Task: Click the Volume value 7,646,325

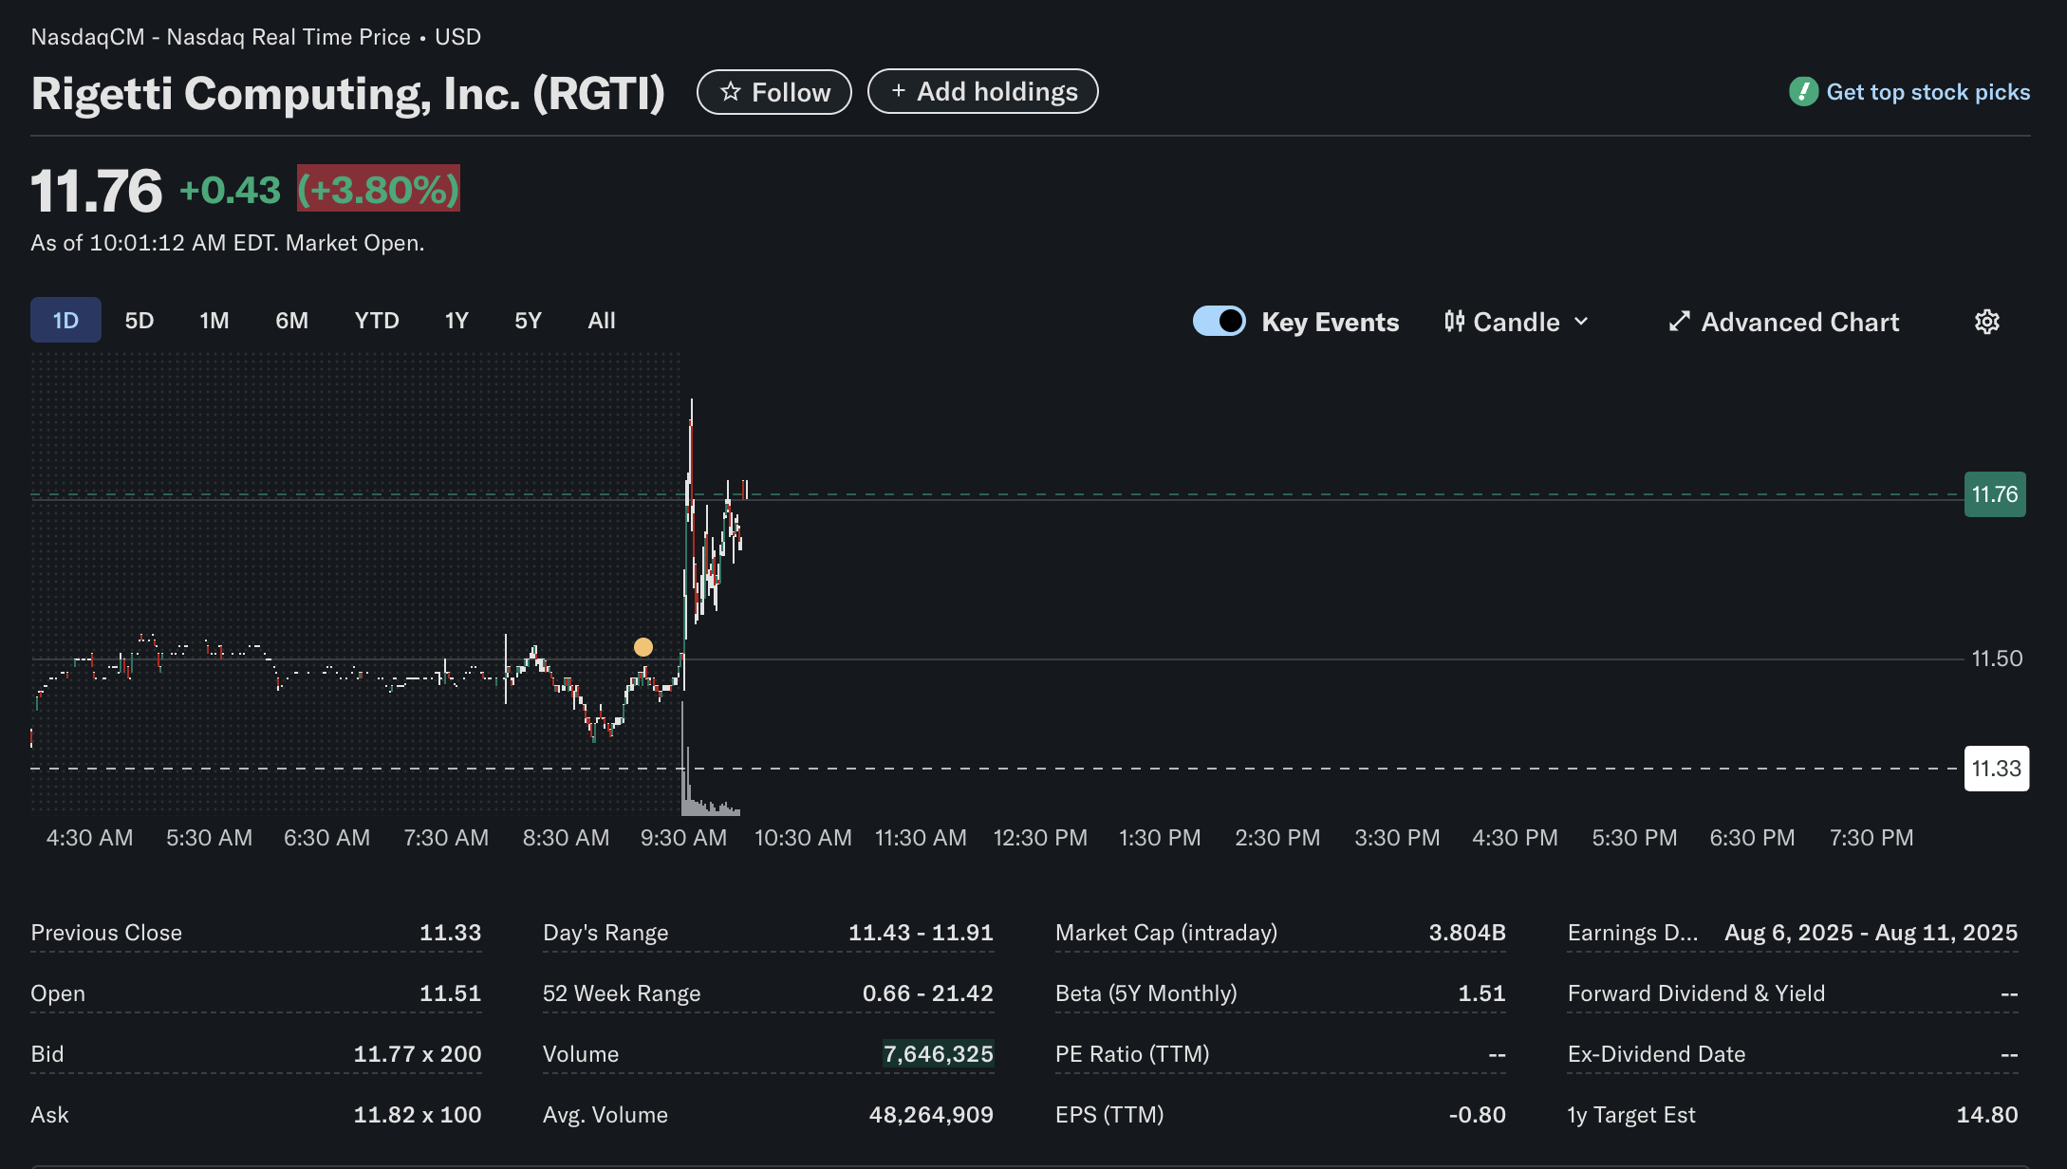Action: tap(939, 1054)
